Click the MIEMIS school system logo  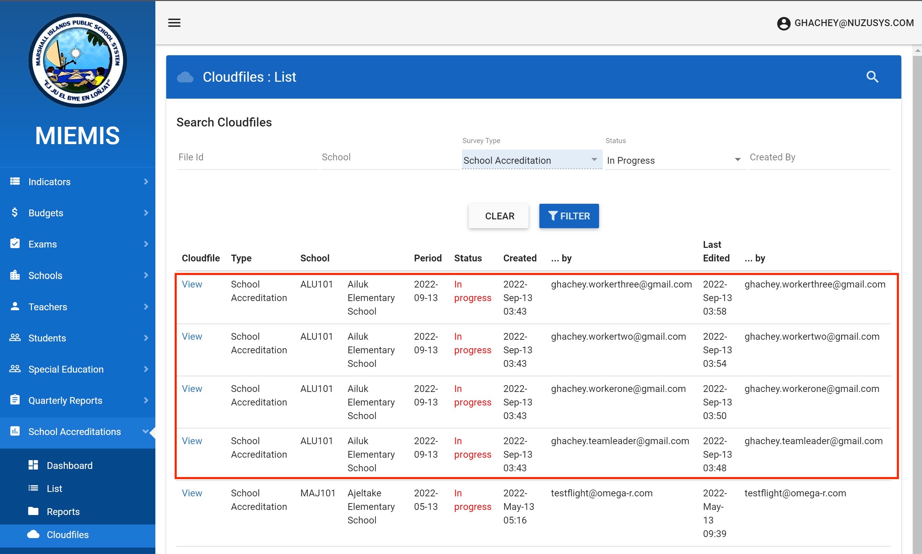[x=78, y=60]
